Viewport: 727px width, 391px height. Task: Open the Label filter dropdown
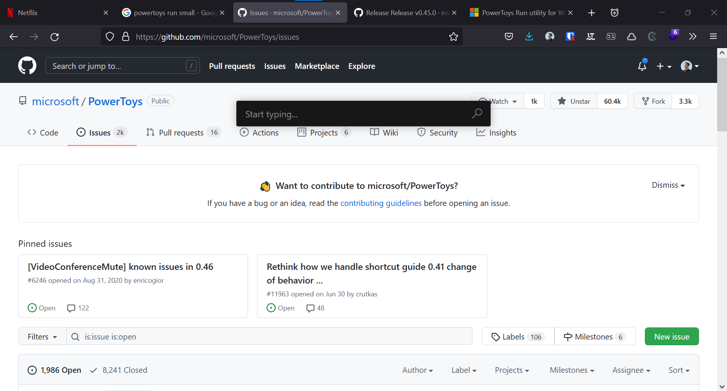[464, 370]
